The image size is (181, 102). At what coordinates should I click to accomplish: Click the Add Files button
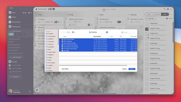pyautogui.click(x=150, y=18)
